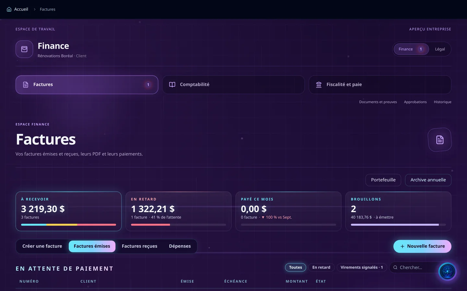This screenshot has width=467, height=291.
Task: Open the Factures reçues tab
Action: (139, 246)
